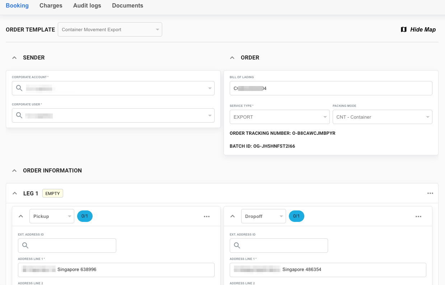The image size is (445, 285).
Task: Edit Pickup Address Line 1 field
Action: [x=116, y=270]
